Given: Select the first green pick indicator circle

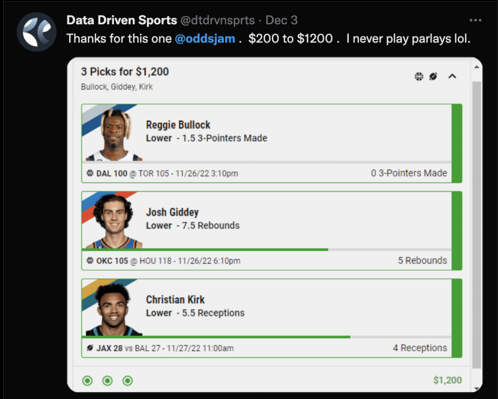Looking at the screenshot, I should 88,380.
